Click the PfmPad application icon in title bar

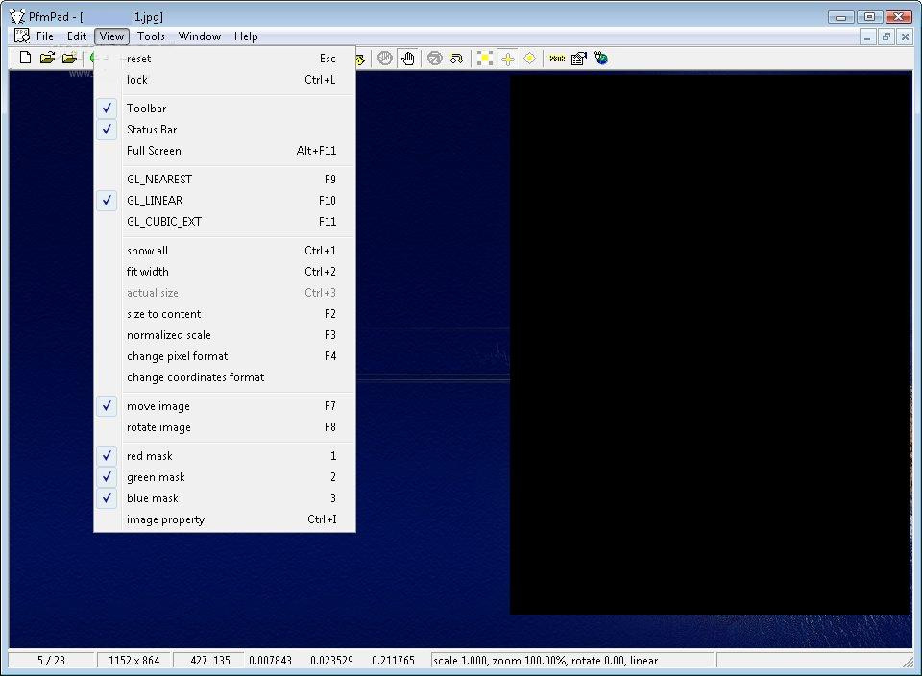[17, 16]
